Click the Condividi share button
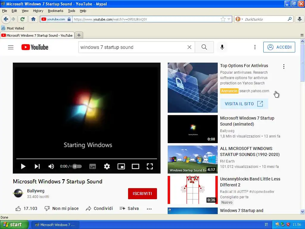This screenshot has height=229, width=305. [x=99, y=208]
